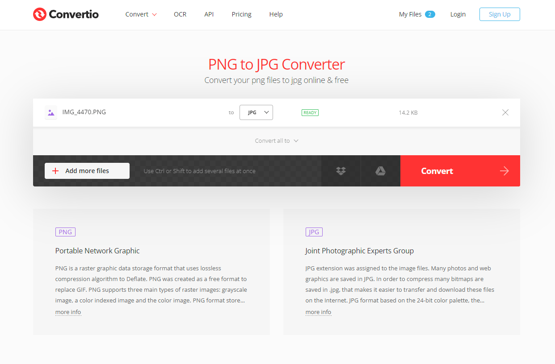Click the file name IMG_4470.PNG
Screen dimensions: 555x364
pyautogui.click(x=84, y=112)
